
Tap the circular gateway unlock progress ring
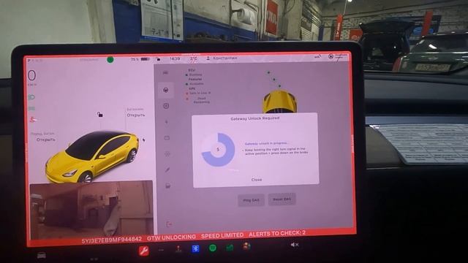pos(218,149)
